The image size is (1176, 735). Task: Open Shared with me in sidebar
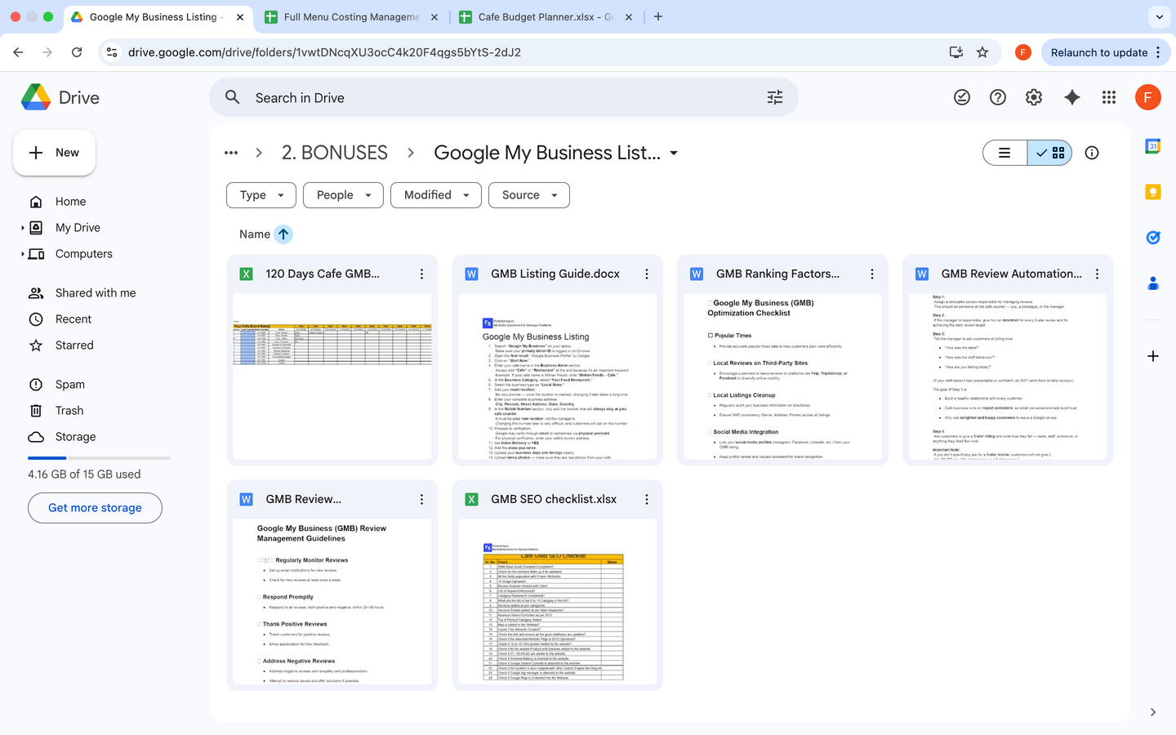pyautogui.click(x=96, y=293)
